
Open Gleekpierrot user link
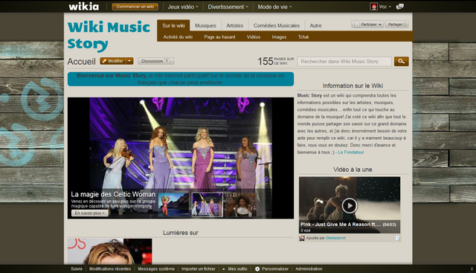(x=335, y=238)
